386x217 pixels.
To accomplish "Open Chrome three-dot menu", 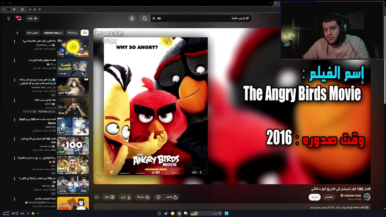I will 3,9.
